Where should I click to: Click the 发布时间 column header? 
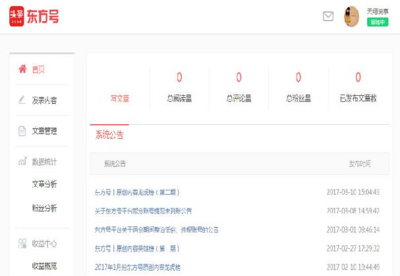(360, 164)
